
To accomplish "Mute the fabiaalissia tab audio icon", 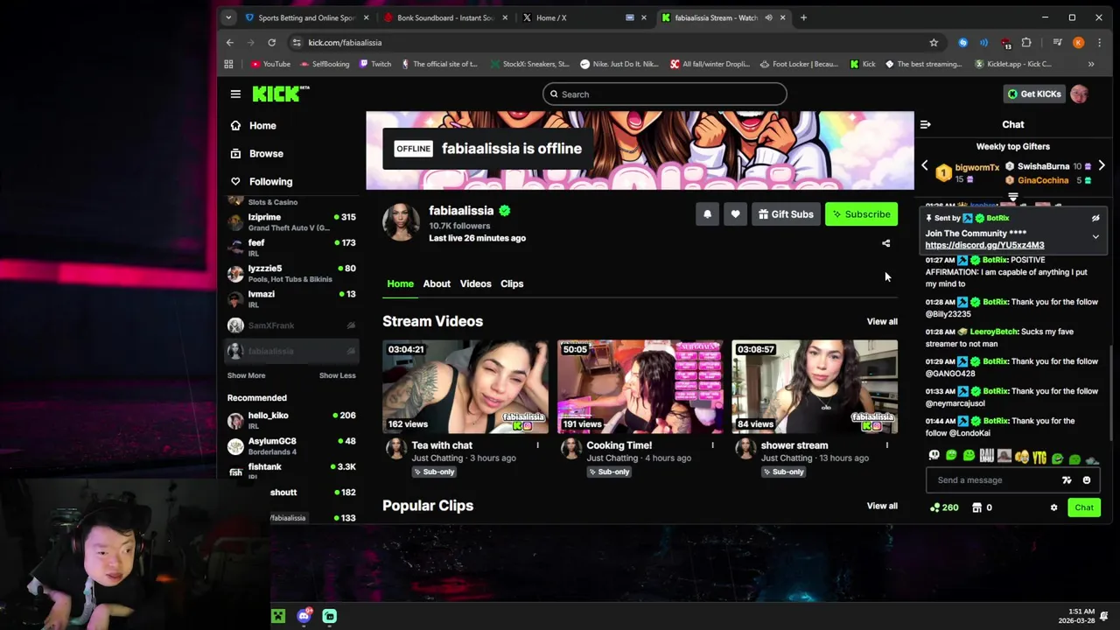I will point(768,17).
